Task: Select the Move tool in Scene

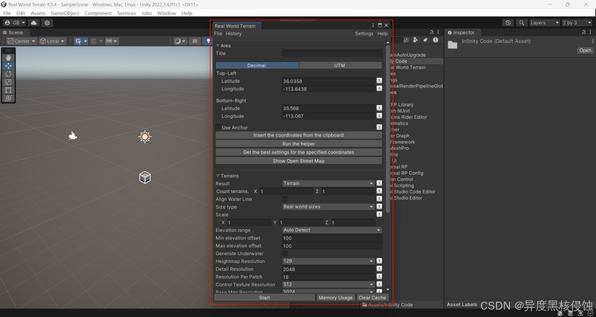Action: (x=9, y=66)
